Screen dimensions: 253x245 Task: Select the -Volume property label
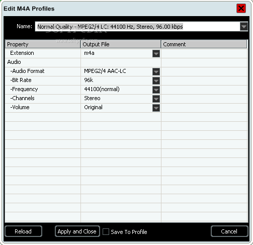(20, 107)
